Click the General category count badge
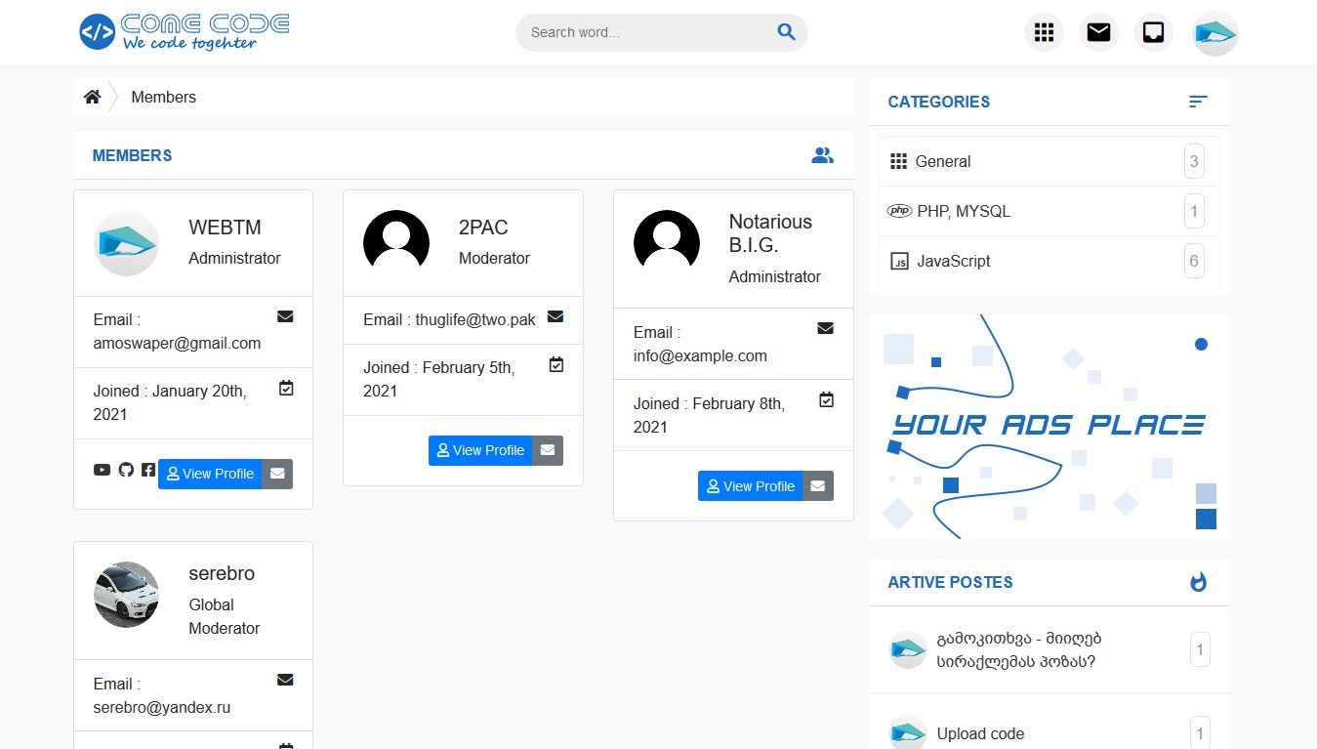Screen dimensions: 1317x749 tap(1194, 161)
